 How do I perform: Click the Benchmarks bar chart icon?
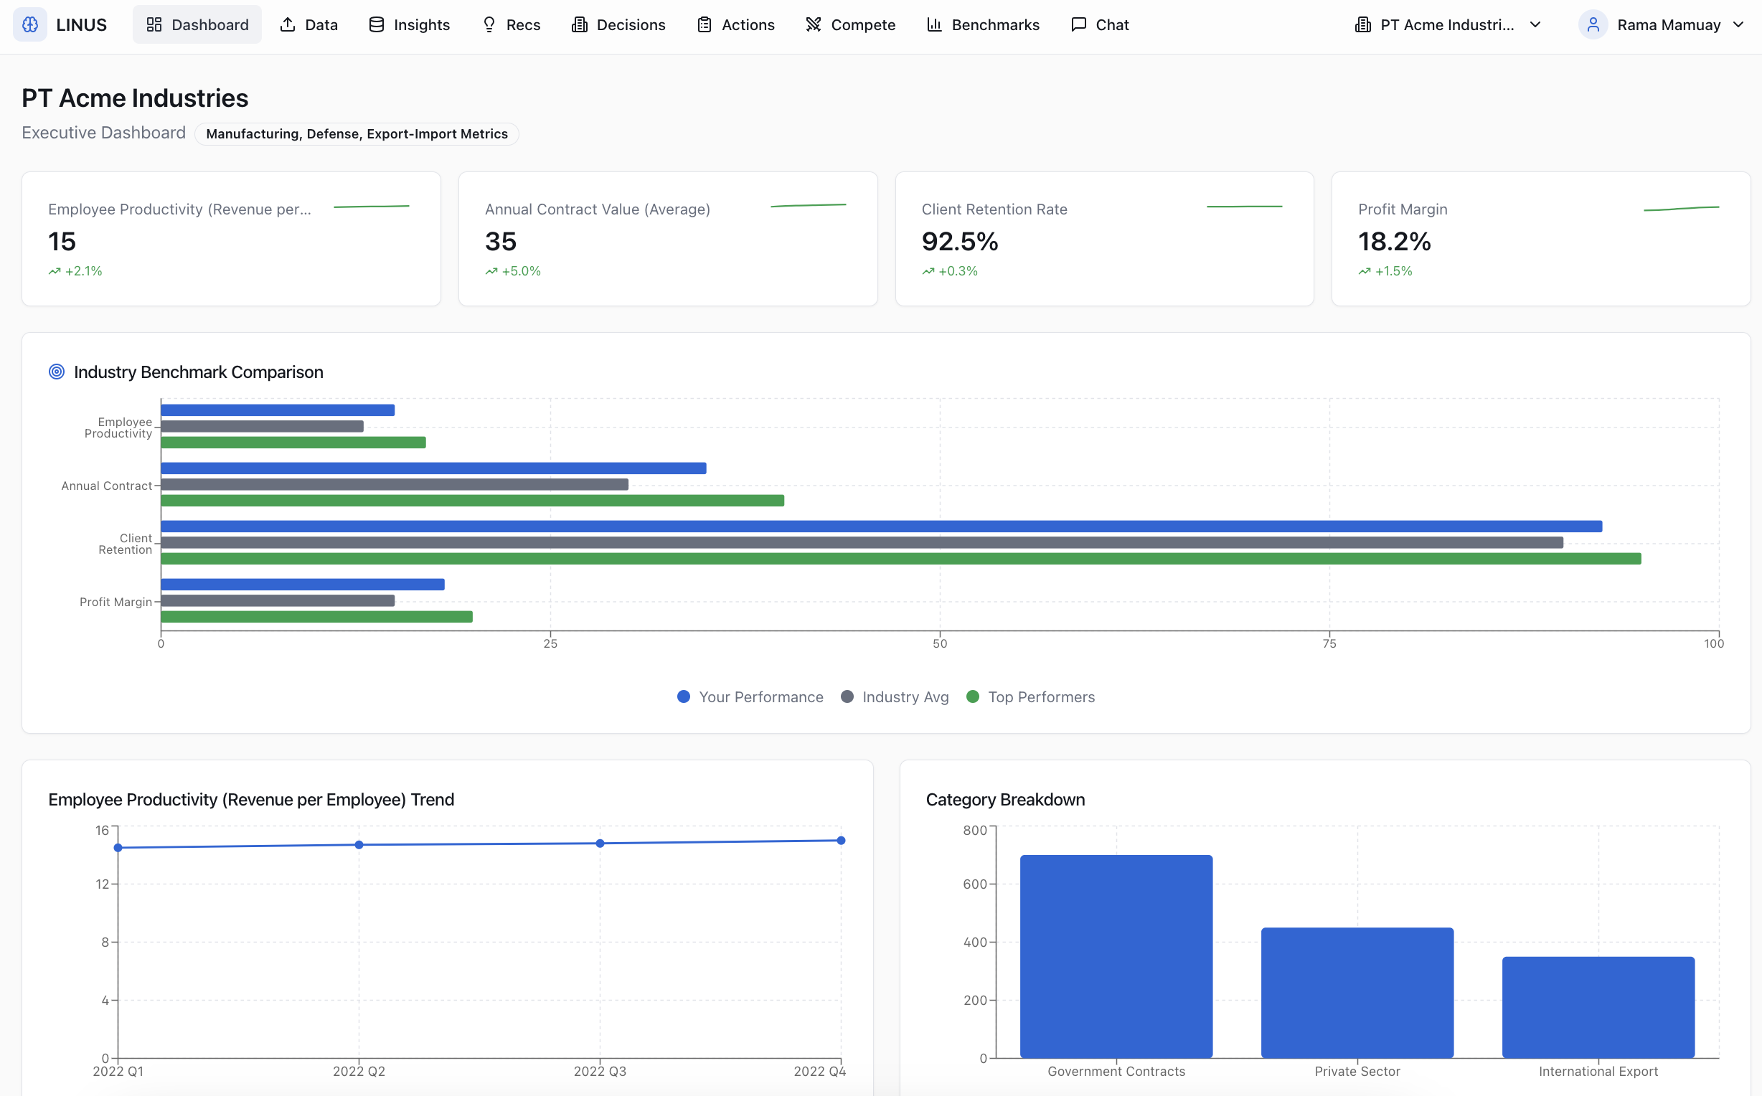pyautogui.click(x=934, y=24)
